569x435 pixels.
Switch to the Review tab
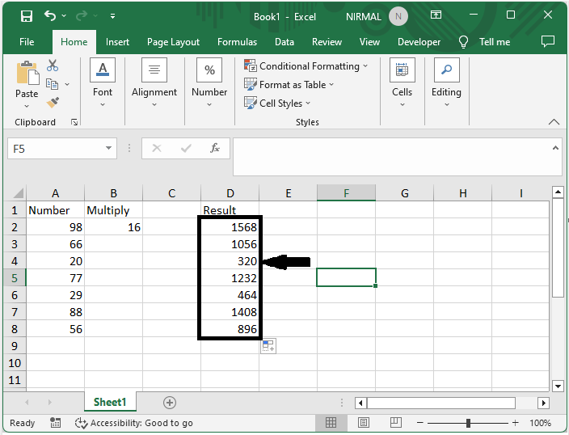327,42
